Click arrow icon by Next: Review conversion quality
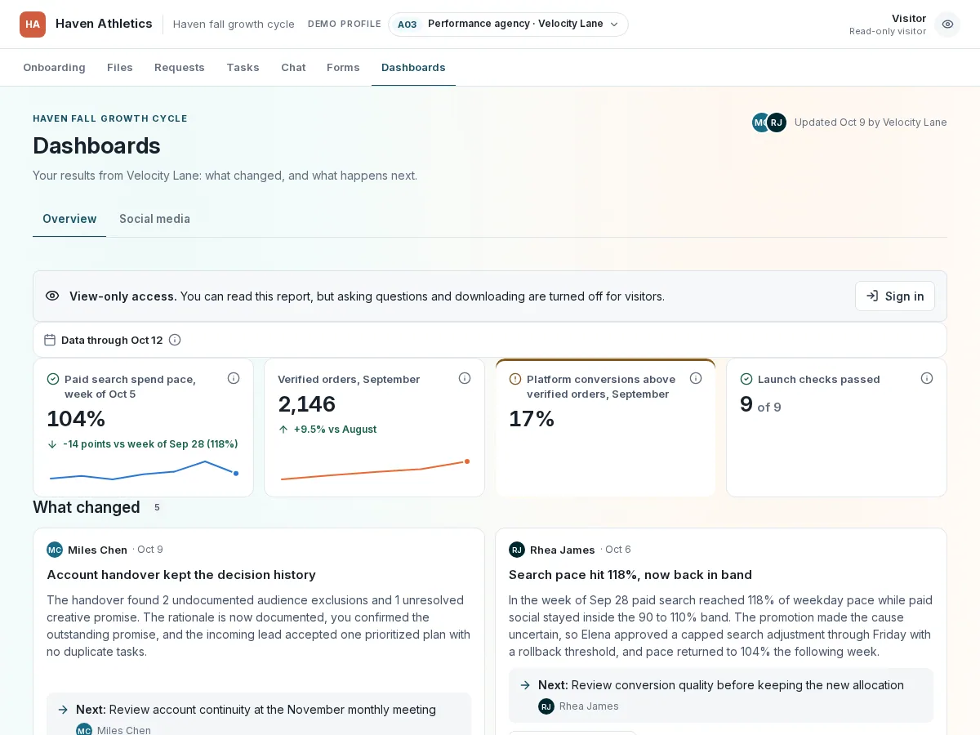980x735 pixels. click(x=525, y=685)
